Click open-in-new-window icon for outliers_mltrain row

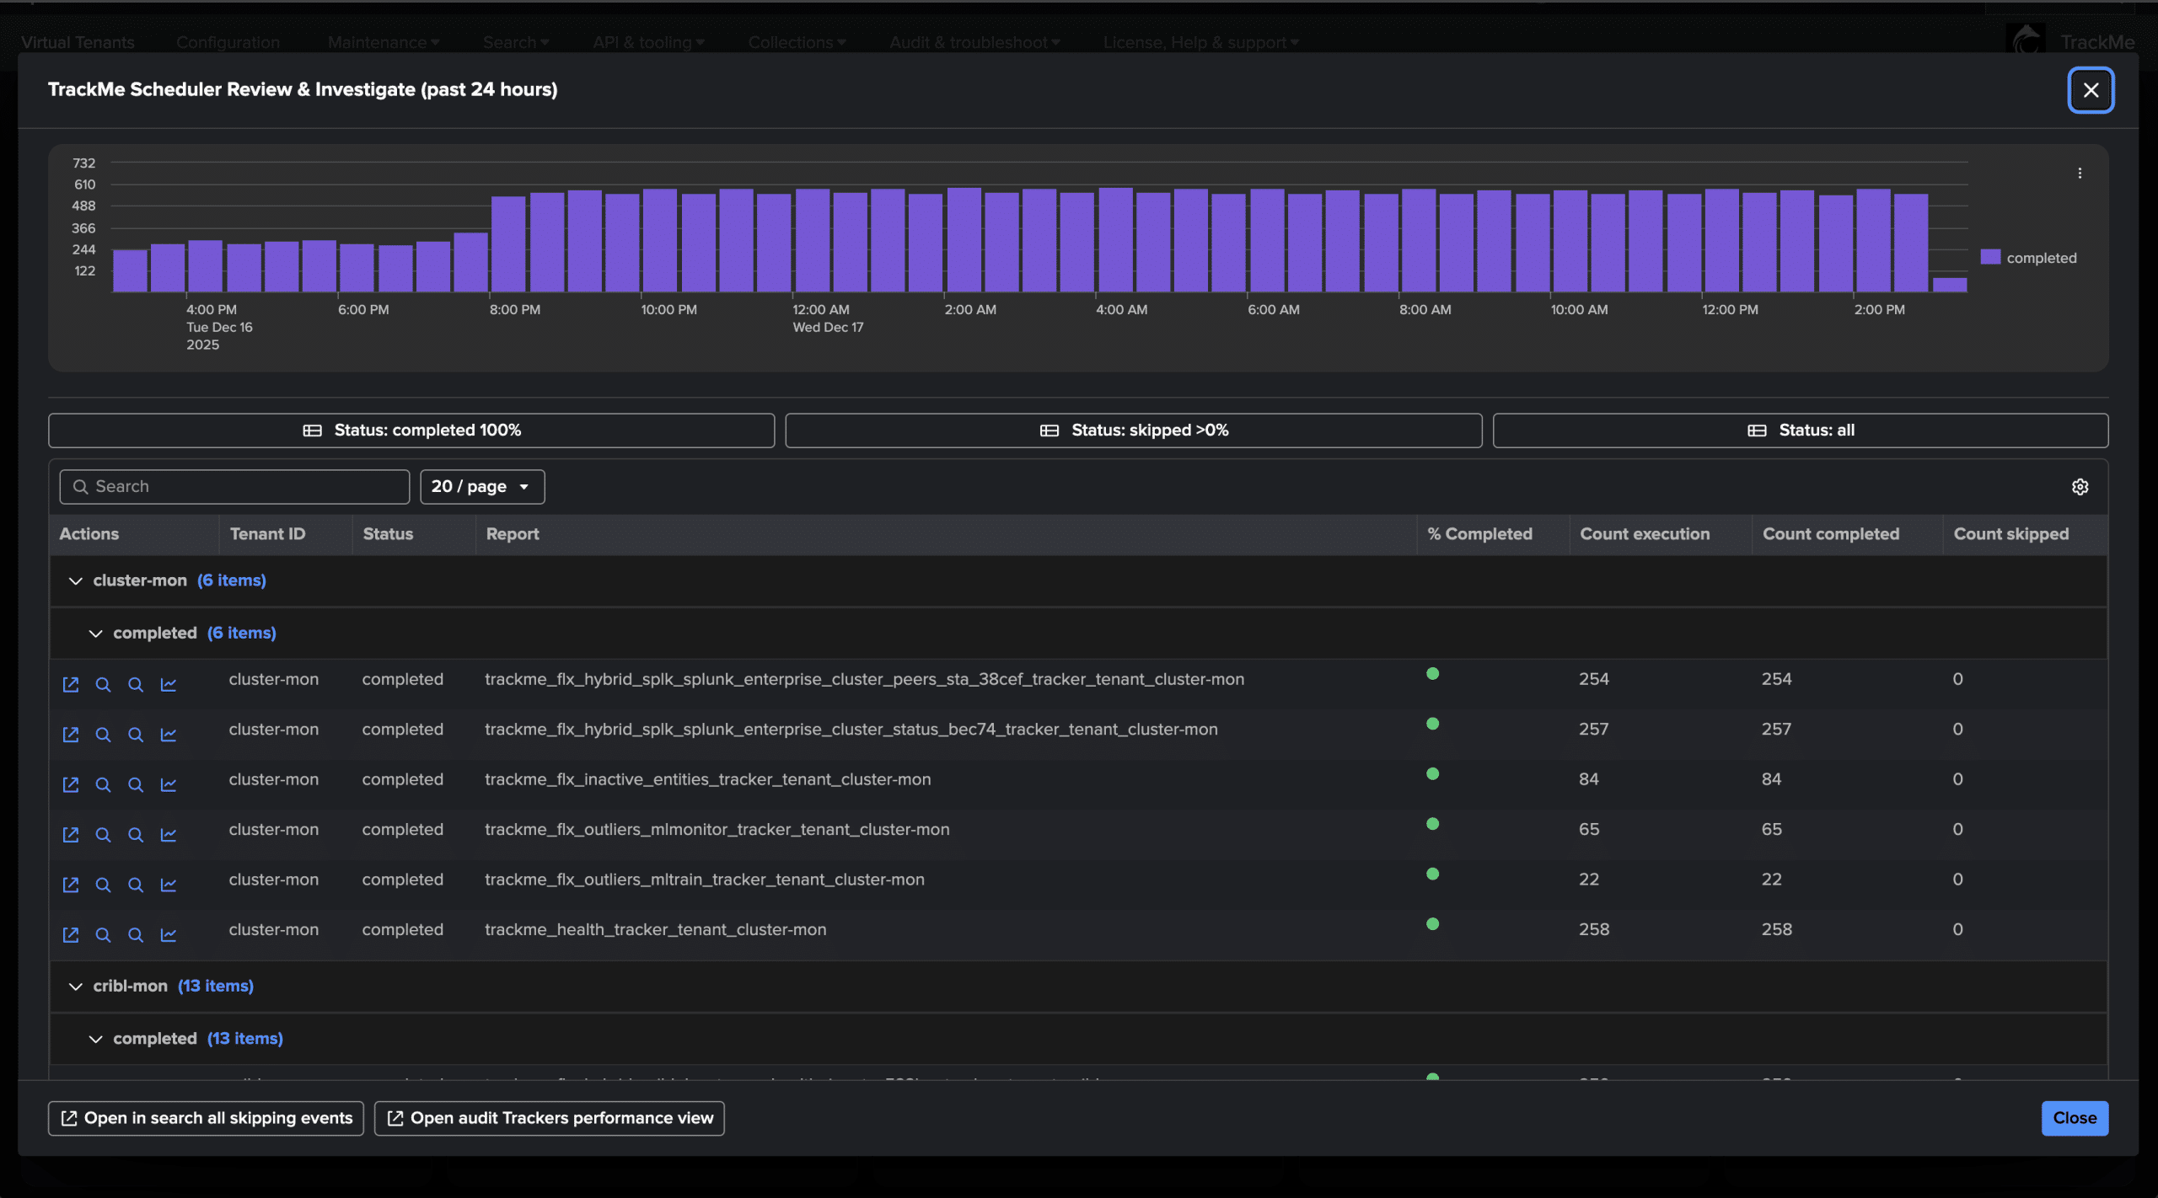[71, 885]
